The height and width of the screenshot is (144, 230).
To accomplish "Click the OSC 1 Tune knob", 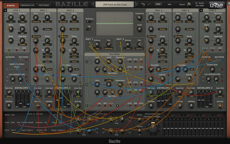I will pos(36,18).
